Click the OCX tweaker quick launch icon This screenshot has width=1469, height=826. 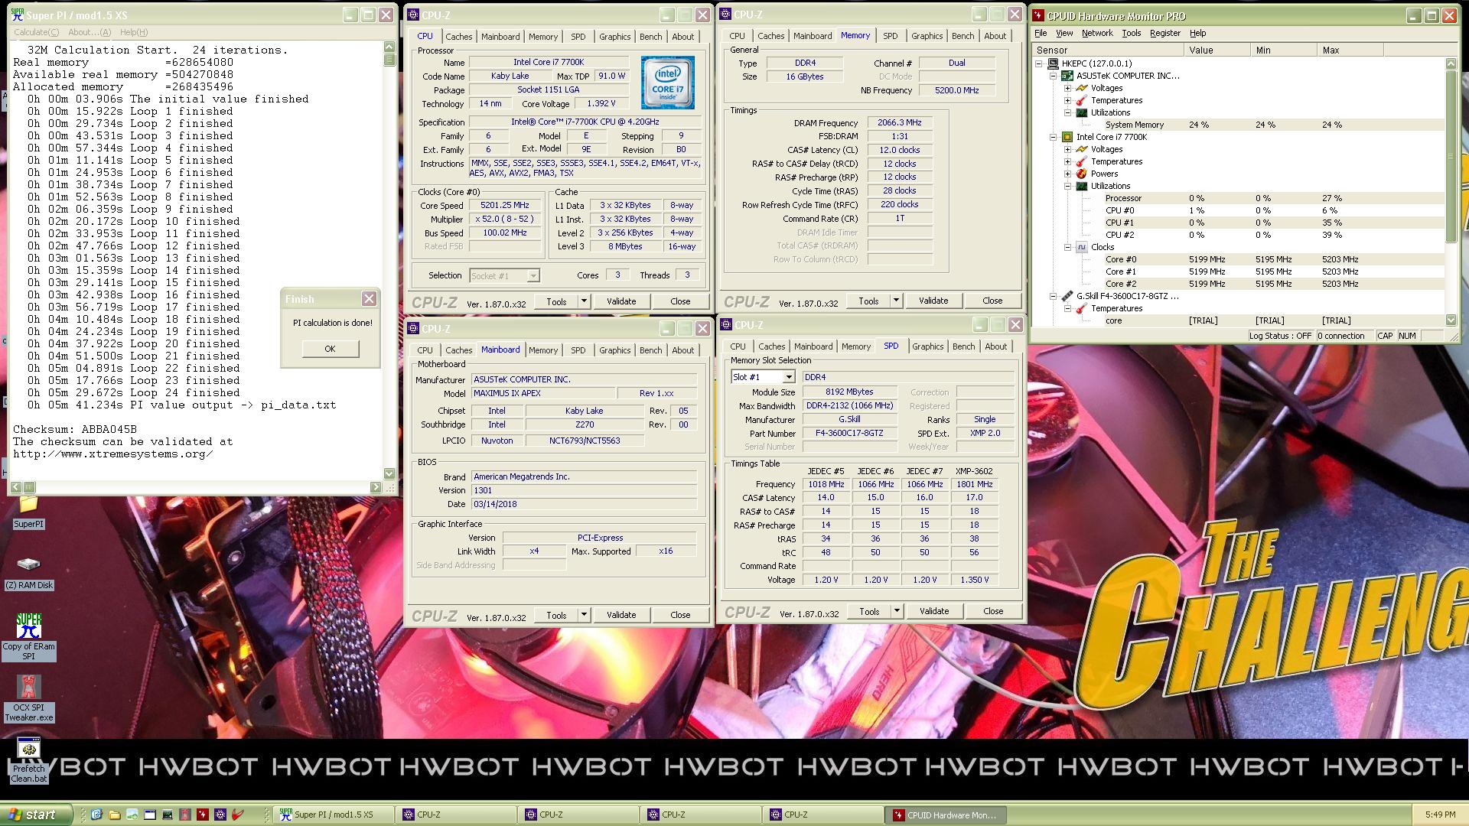click(185, 815)
